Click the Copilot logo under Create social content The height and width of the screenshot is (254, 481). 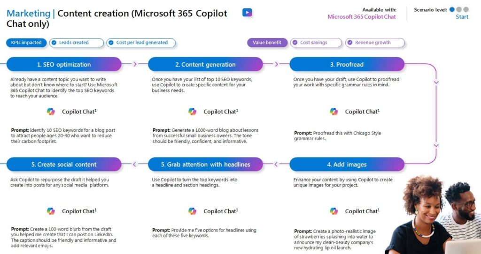[x=51, y=211]
